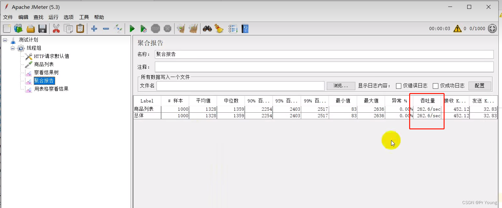This screenshot has width=502, height=208.
Task: Click the Shutdown test icon
Action: 168,29
